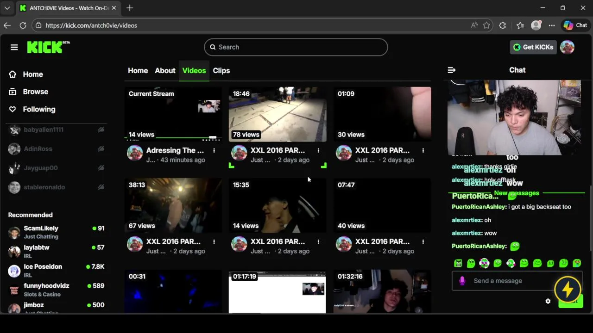
Task: Open the 01:09 video thumbnail
Action: click(382, 114)
